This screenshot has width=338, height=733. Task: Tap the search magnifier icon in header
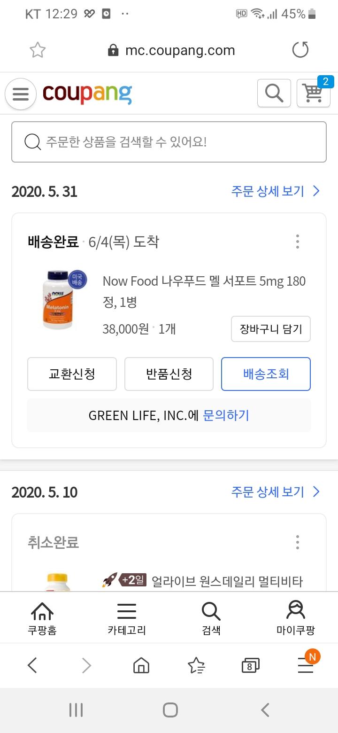tap(274, 93)
